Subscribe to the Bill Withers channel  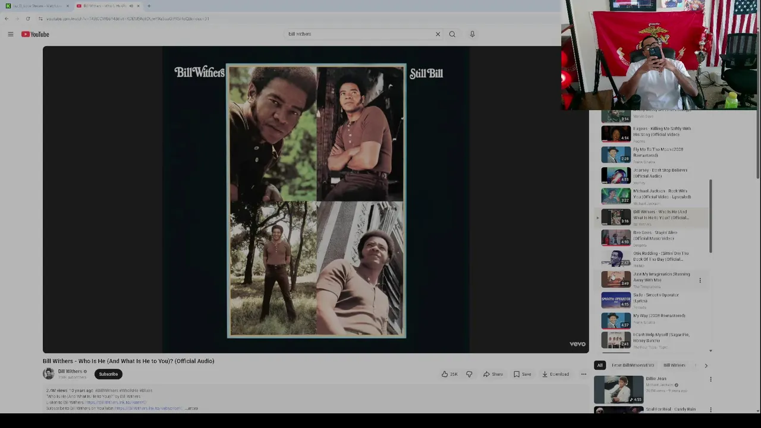pos(108,374)
